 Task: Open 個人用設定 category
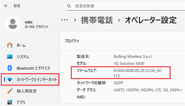tap(27, 91)
